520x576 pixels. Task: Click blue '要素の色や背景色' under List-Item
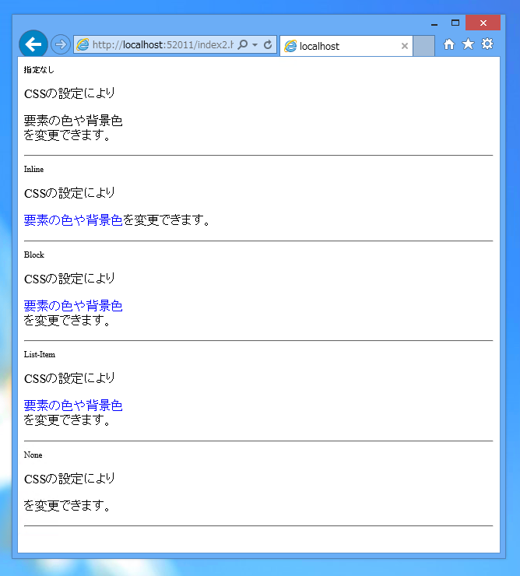click(x=73, y=406)
